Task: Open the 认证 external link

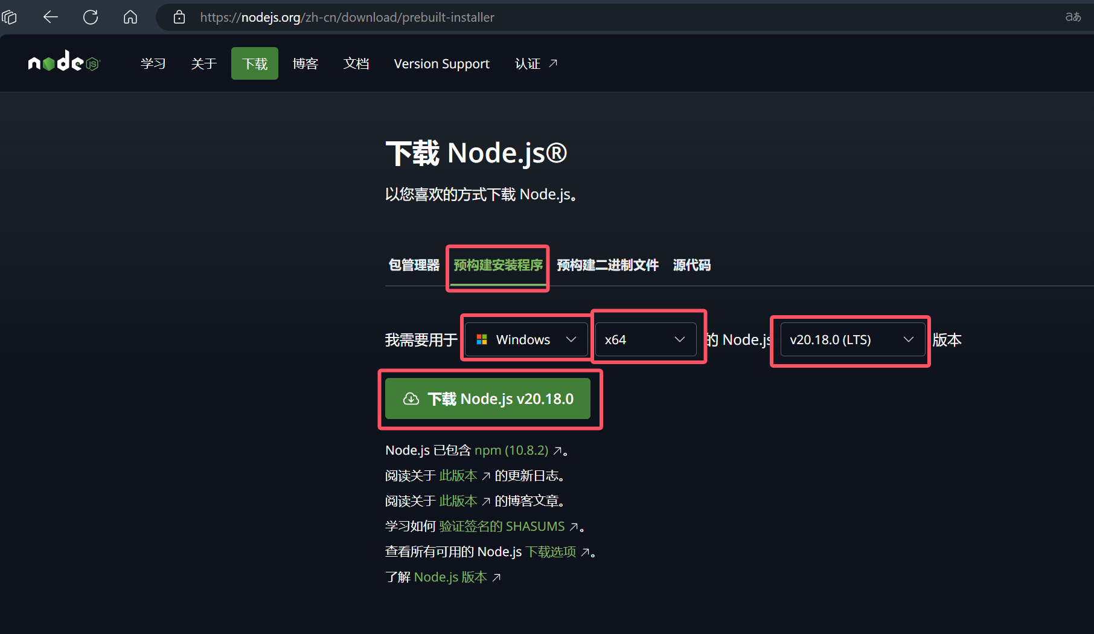Action: pyautogui.click(x=536, y=63)
